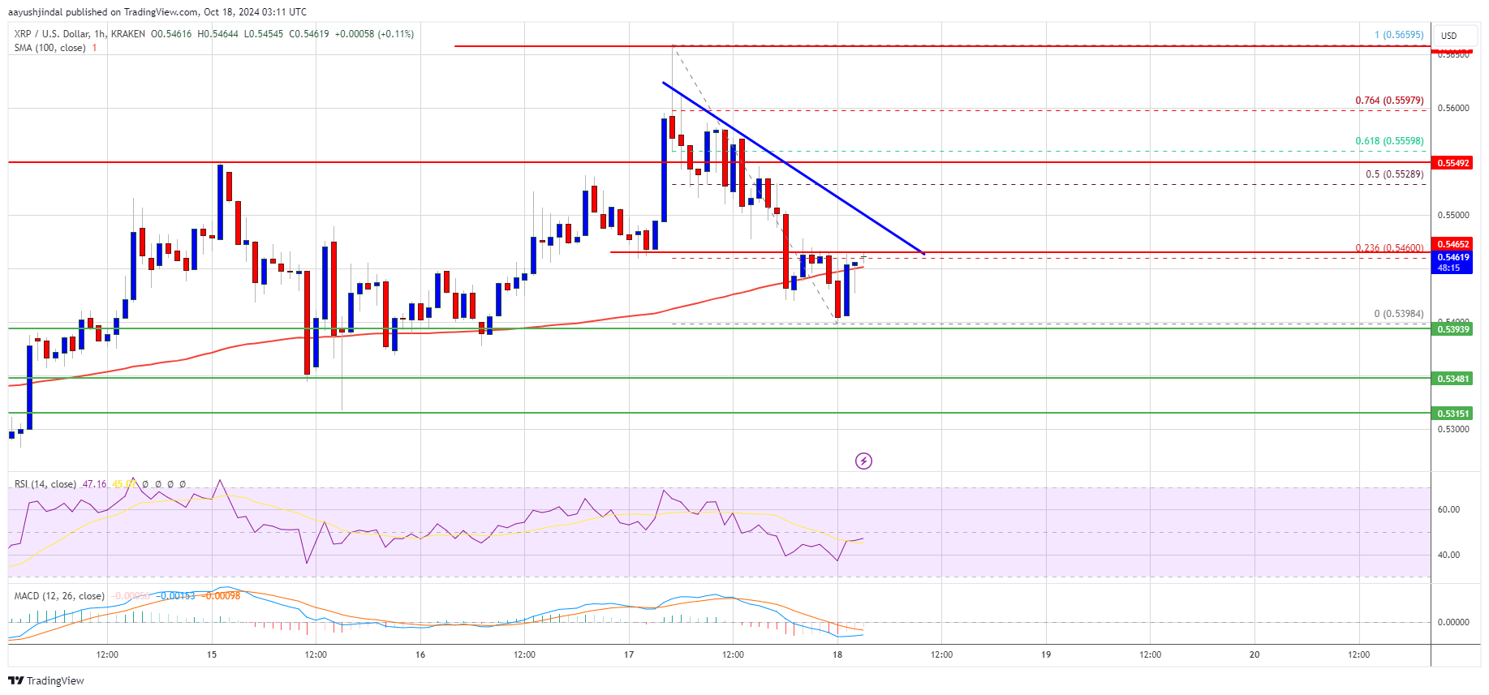
Task: Click the 0.53151 green support label
Action: tap(1452, 414)
